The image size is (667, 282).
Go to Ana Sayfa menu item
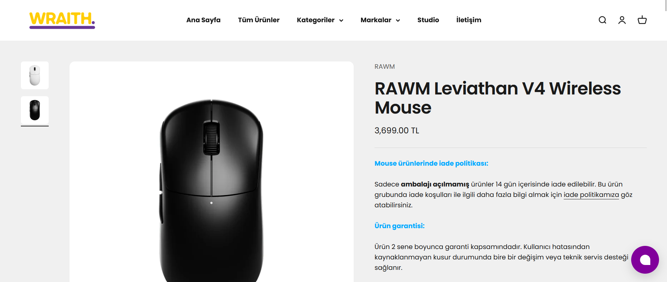tap(203, 20)
